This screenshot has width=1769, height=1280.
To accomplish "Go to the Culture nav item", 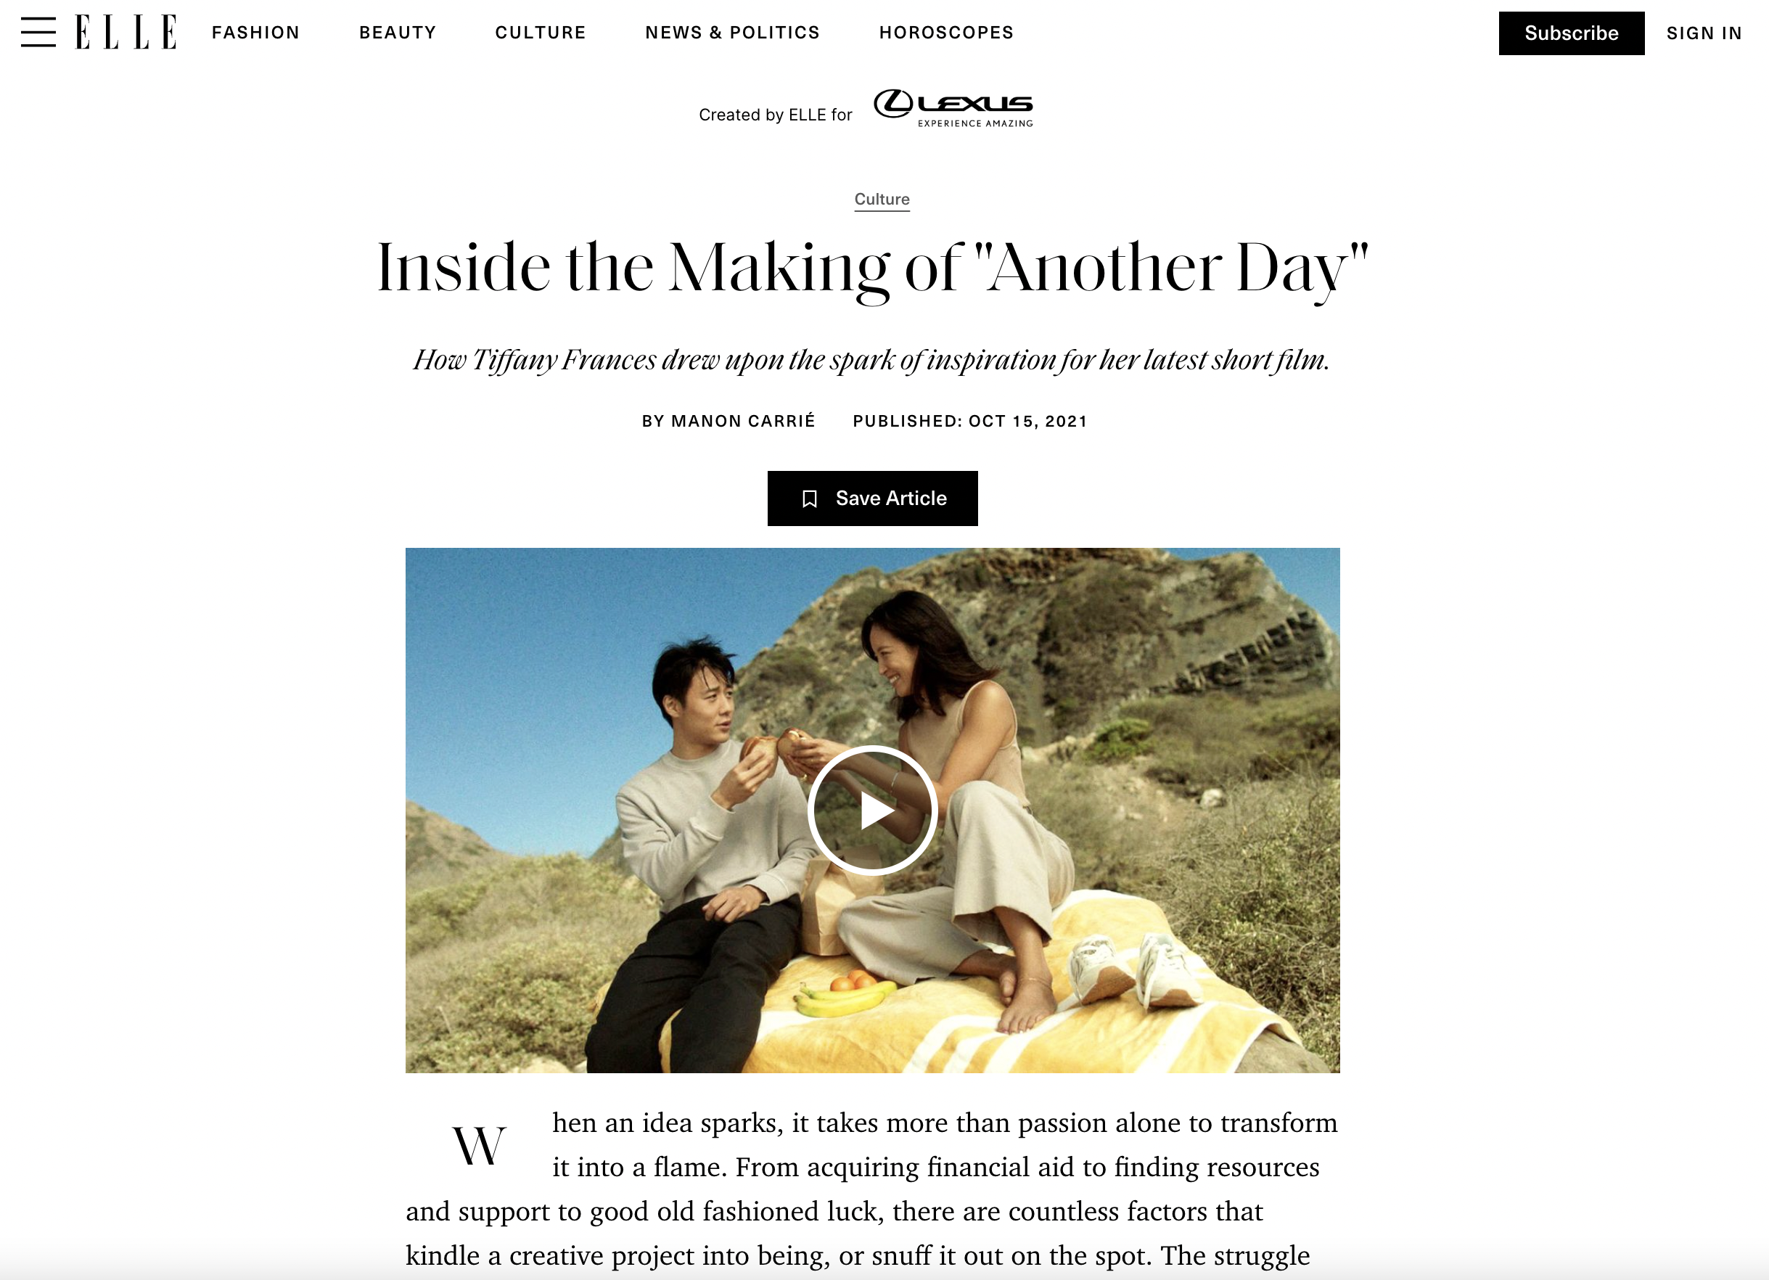I will coord(541,33).
